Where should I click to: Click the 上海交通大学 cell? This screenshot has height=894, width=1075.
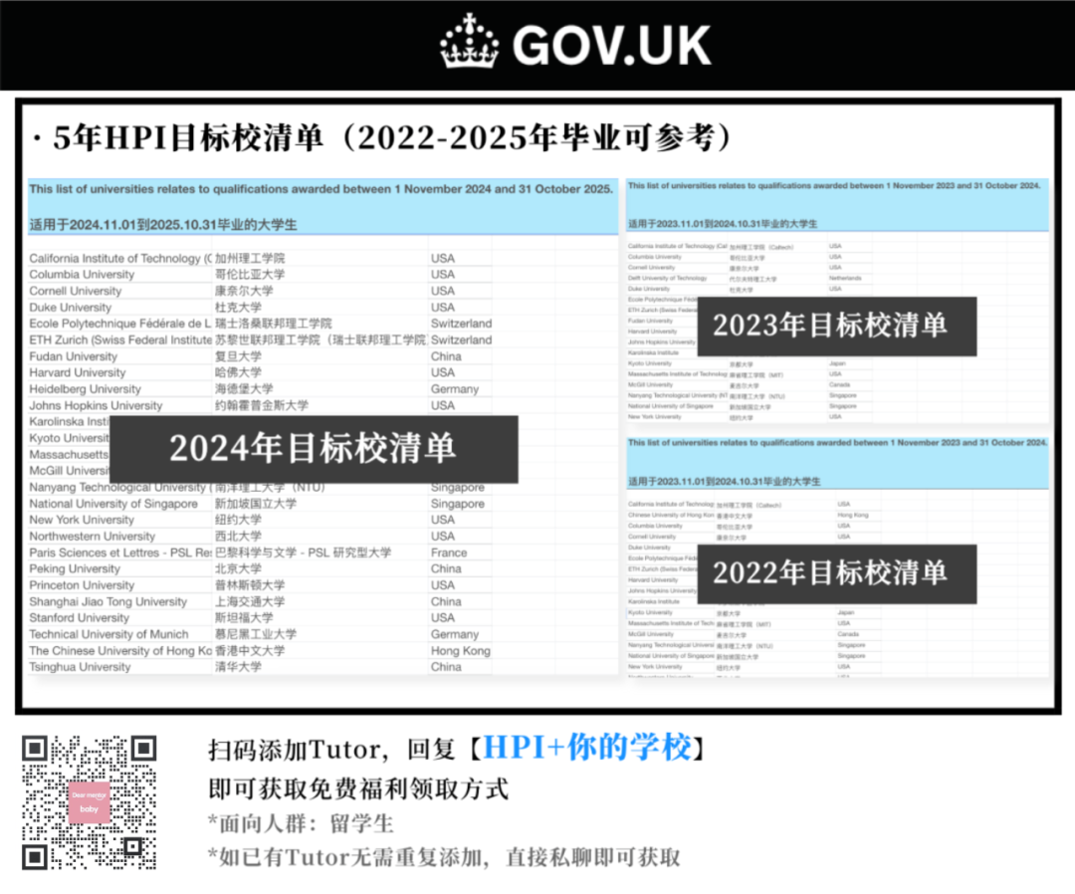tap(250, 601)
